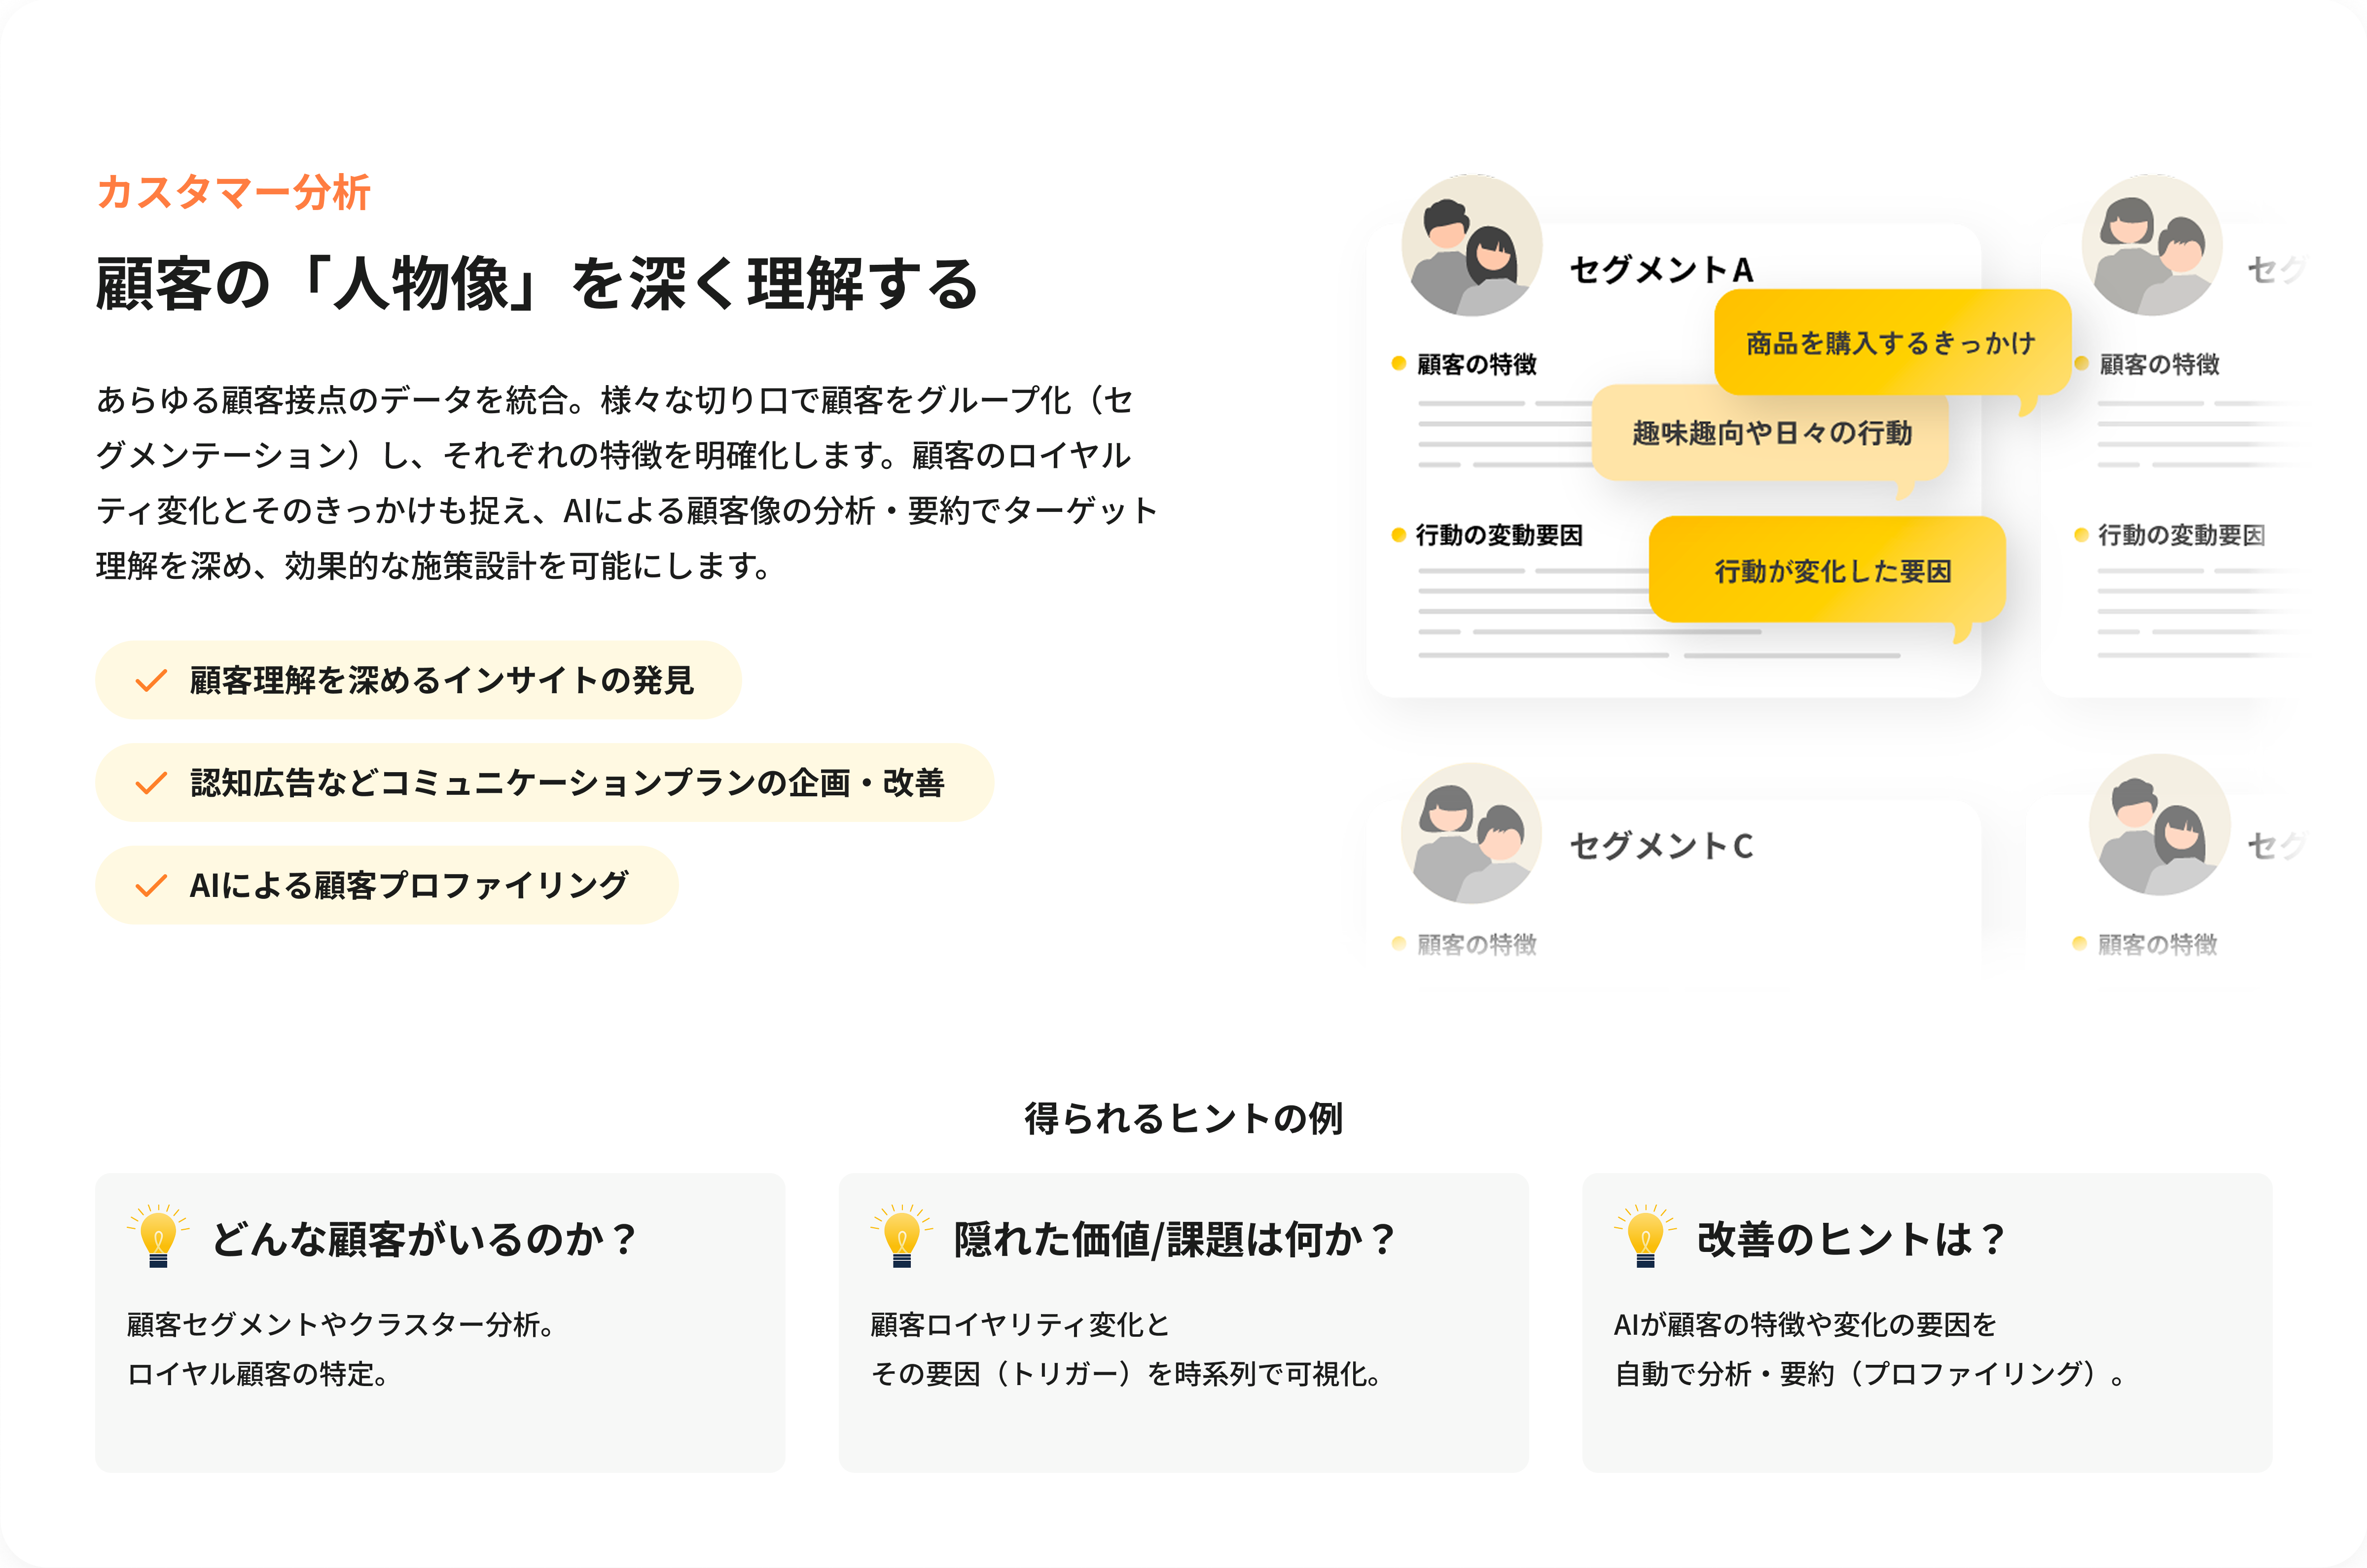Click the checkmark beside AIによる顧客プロファイリング
This screenshot has width=2367, height=1568.
pos(151,886)
